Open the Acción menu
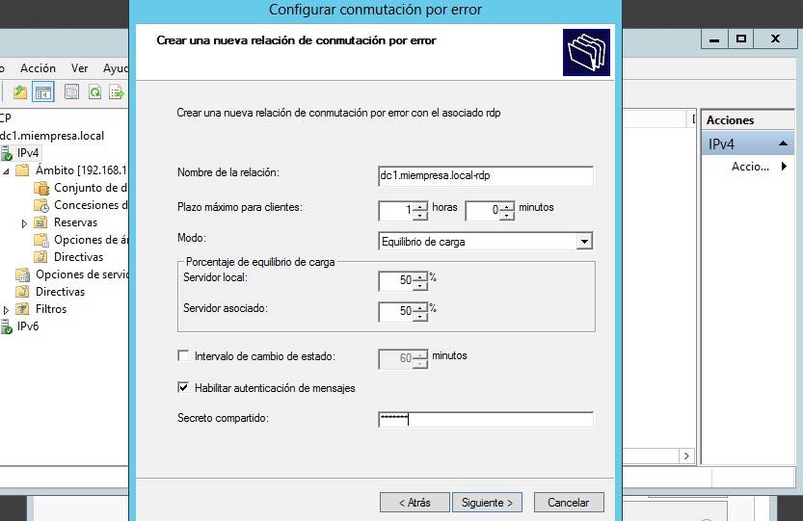This screenshot has height=521, width=803. [38, 68]
